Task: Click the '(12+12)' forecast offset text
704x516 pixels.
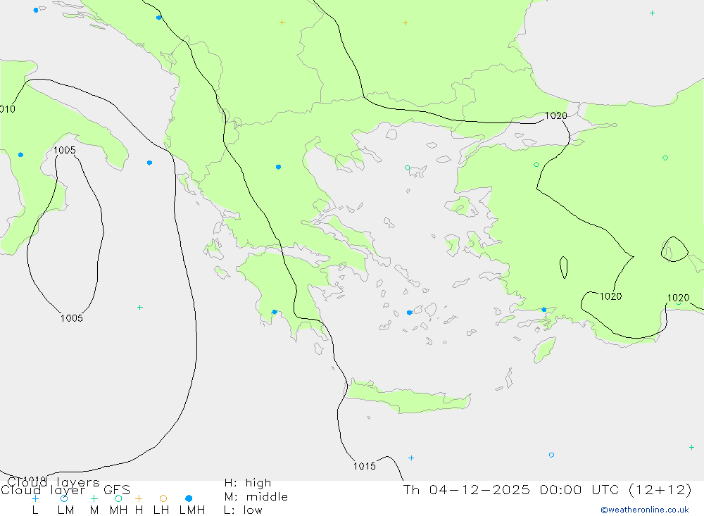Action: pyautogui.click(x=660, y=489)
